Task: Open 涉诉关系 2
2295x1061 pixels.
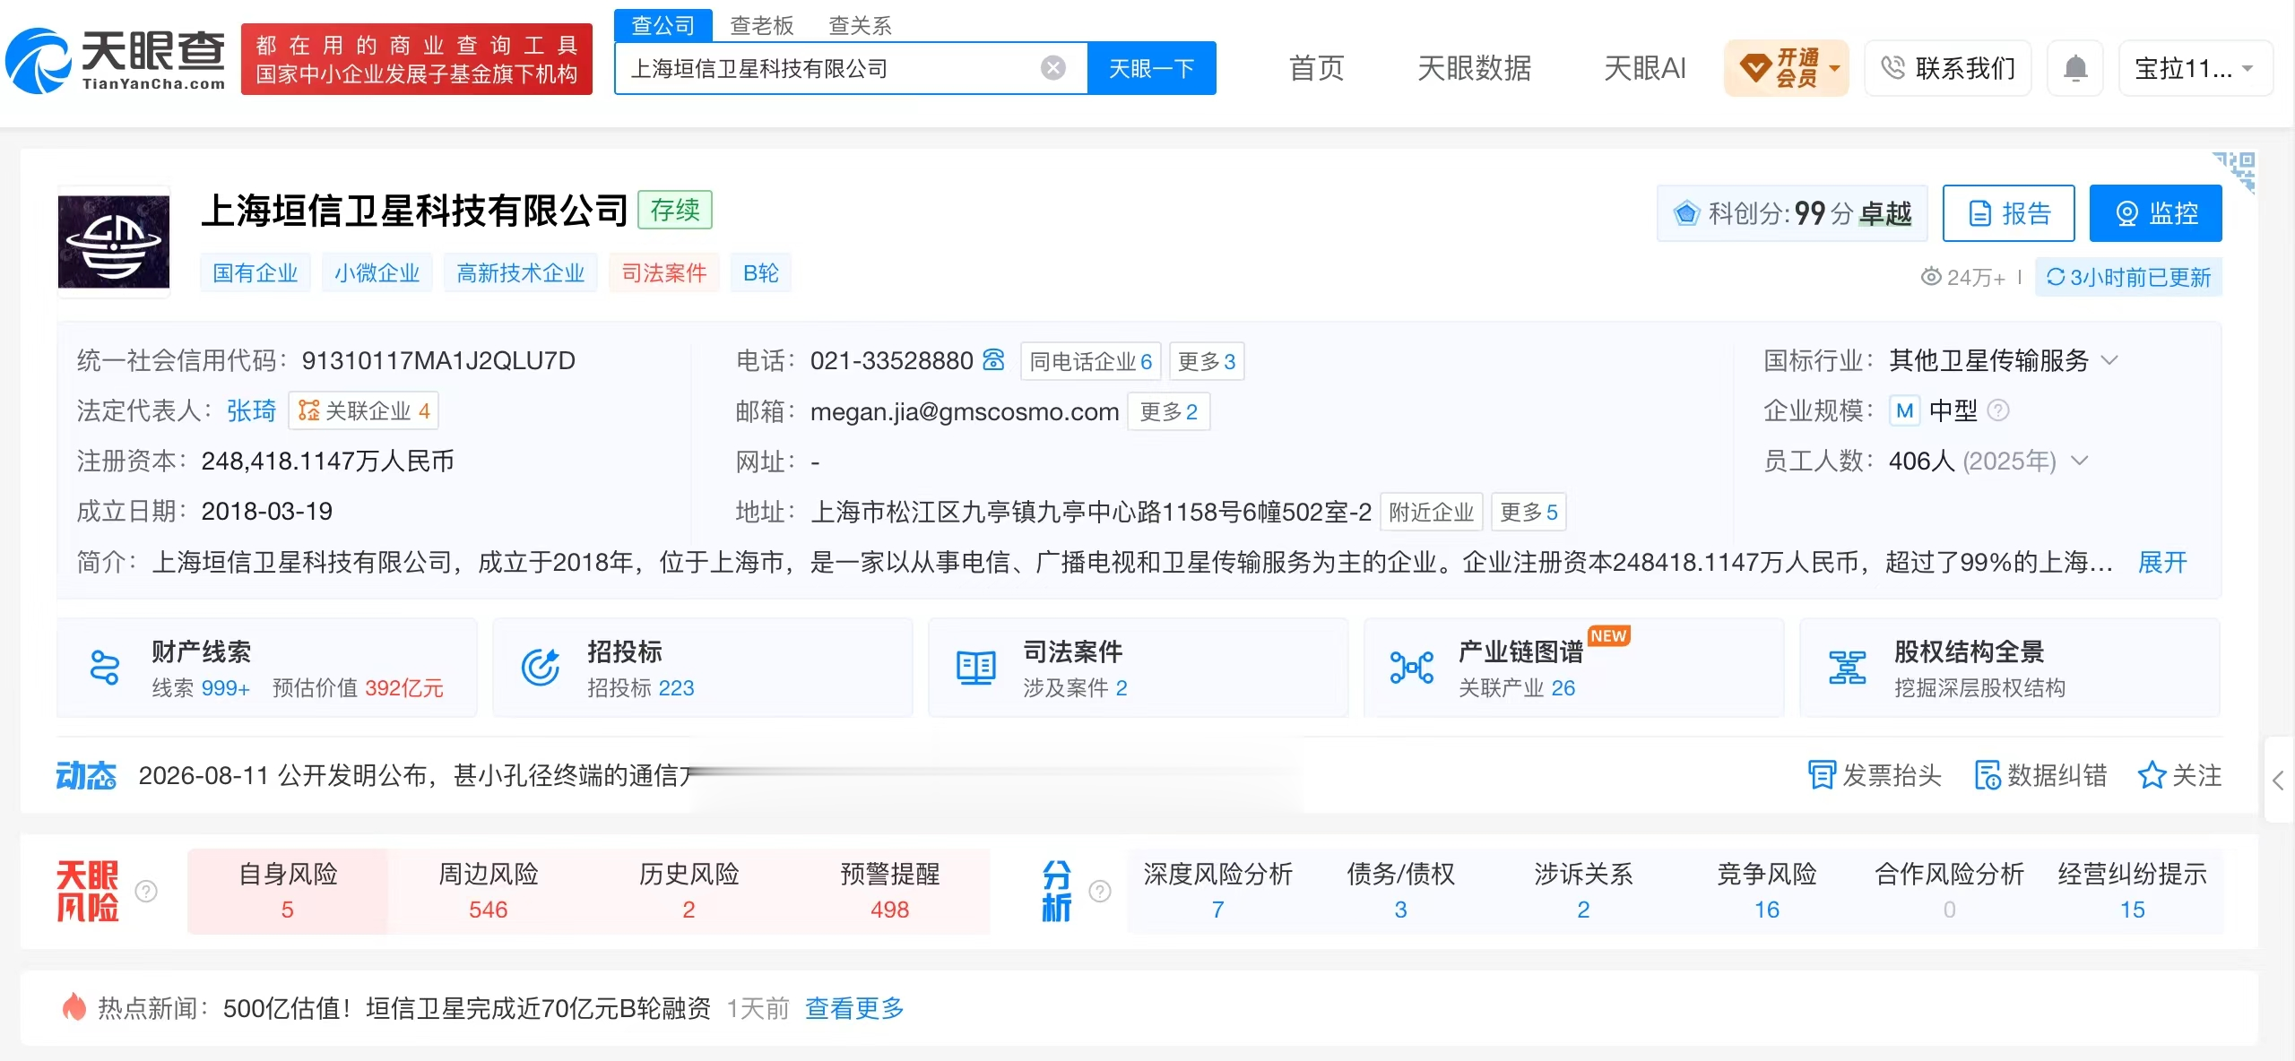Action: 1583,891
